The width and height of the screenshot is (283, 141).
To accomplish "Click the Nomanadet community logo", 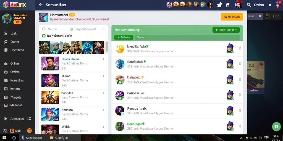I will 43,17.
